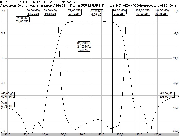Select the left -42,00 дБ 60,64 МГц label
The width and height of the screenshot is (180, 137).
click(x=8, y=95)
